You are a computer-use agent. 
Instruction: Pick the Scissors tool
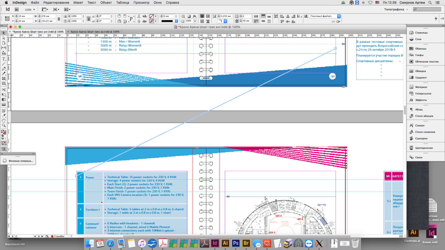(4, 89)
